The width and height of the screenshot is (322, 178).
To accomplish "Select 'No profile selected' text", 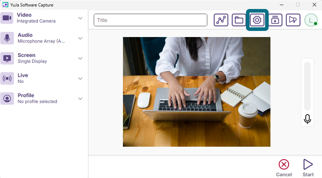I will tap(38, 101).
